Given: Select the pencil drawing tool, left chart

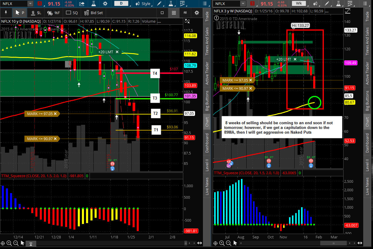Looking at the screenshot, I should coord(159,4).
